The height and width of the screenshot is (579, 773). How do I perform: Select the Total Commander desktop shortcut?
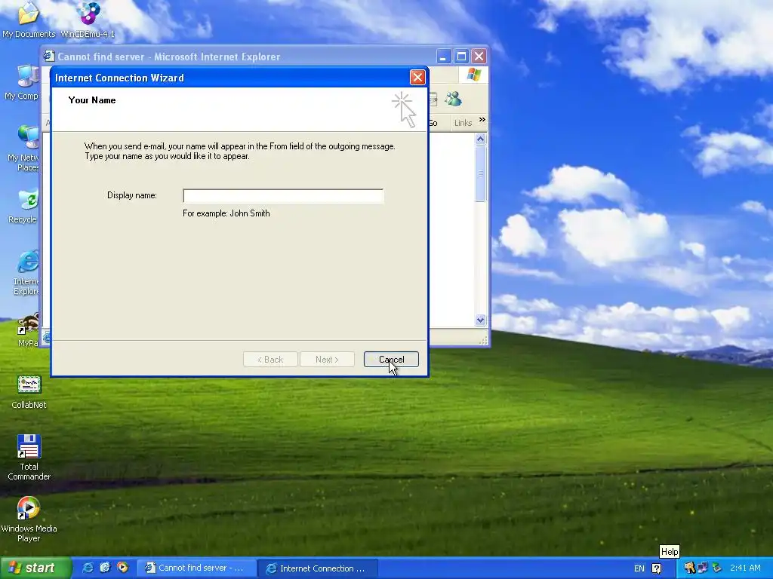pos(29,457)
